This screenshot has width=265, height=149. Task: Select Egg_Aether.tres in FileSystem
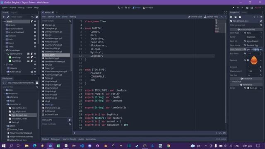pyautogui.click(x=19, y=108)
